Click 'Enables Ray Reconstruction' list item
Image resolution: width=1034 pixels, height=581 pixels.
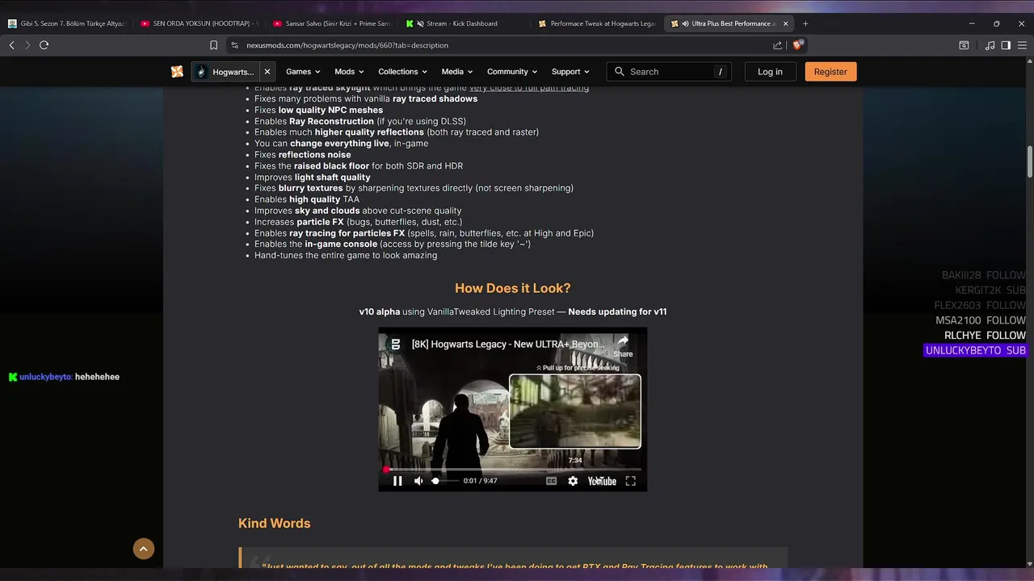click(360, 121)
